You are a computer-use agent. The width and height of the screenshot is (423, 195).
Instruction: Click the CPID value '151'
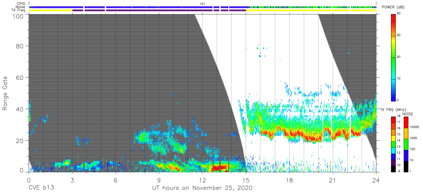(203, 3)
